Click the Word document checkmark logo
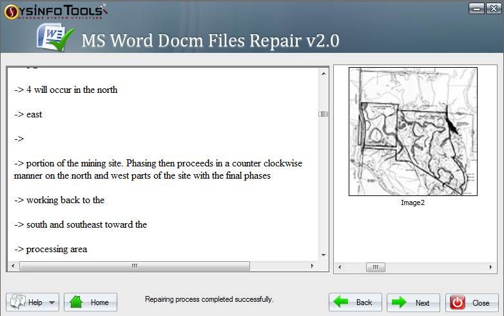This screenshot has height=316, width=504. [55, 37]
